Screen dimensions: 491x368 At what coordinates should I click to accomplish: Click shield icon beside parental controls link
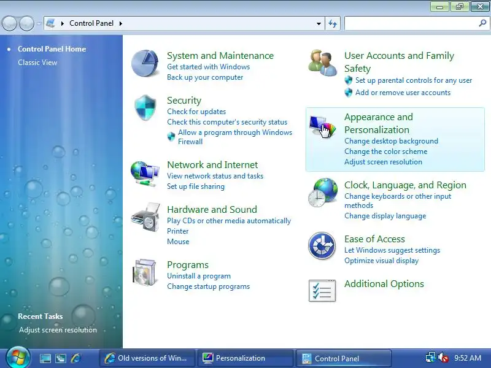pyautogui.click(x=349, y=80)
